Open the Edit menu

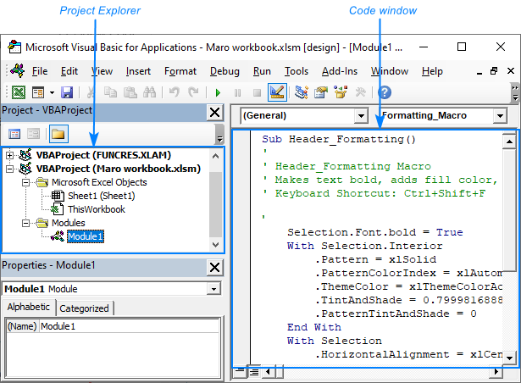pyautogui.click(x=69, y=71)
